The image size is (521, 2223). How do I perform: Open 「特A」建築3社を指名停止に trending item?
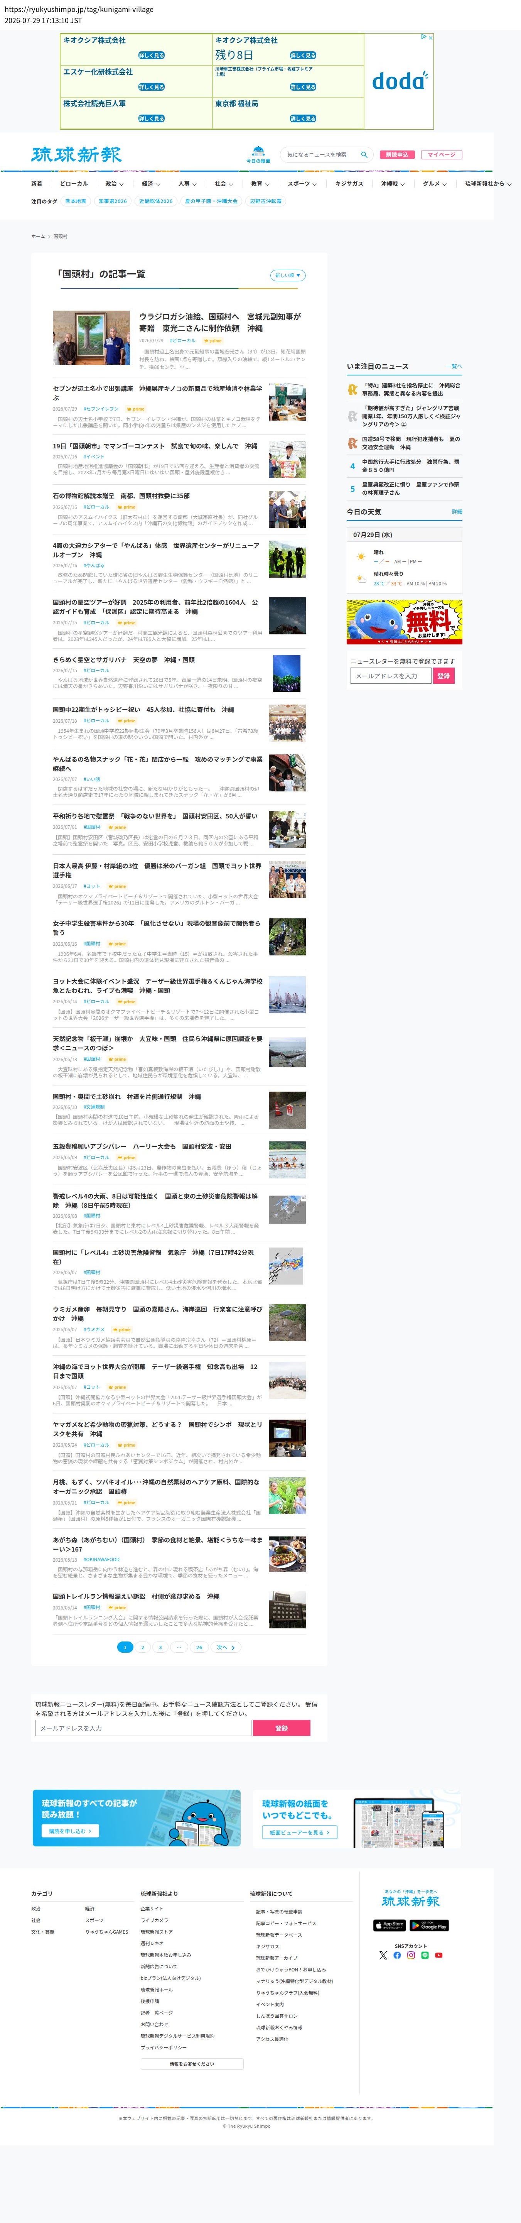[411, 390]
